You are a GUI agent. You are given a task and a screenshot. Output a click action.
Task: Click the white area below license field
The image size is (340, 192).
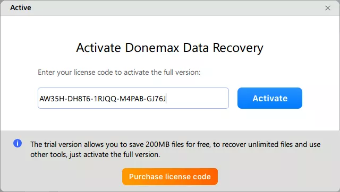coord(133,119)
